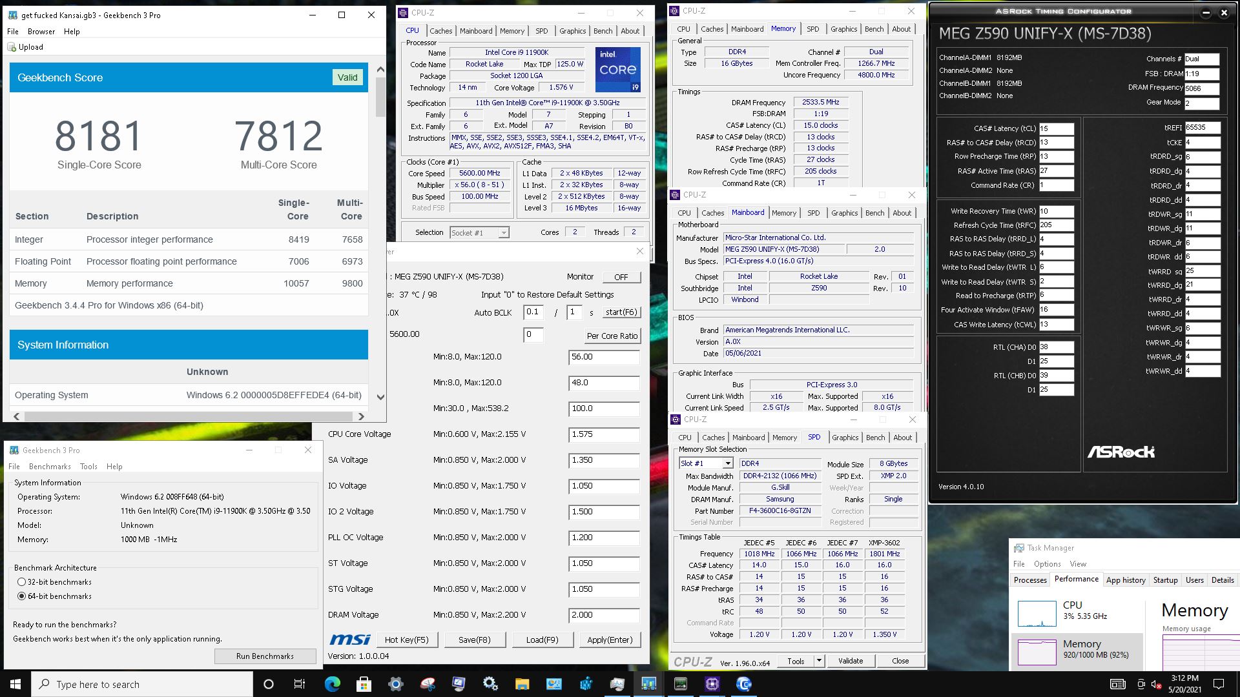The width and height of the screenshot is (1240, 697).
Task: Open Bench tab in CPU-Z Mainboard window
Action: pyautogui.click(x=875, y=213)
